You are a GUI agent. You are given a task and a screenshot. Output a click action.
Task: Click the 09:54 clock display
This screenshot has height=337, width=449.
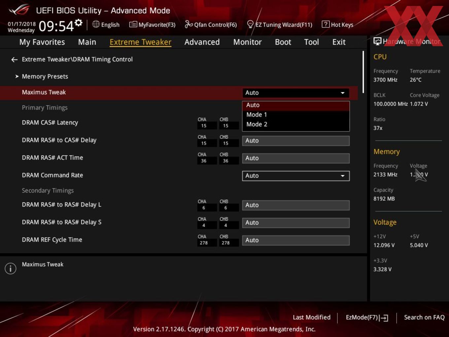click(x=56, y=26)
